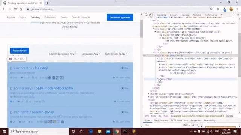This screenshot has height=135, width=241.
Task: Open Sublime Text from the taskbar
Action: click(134, 132)
